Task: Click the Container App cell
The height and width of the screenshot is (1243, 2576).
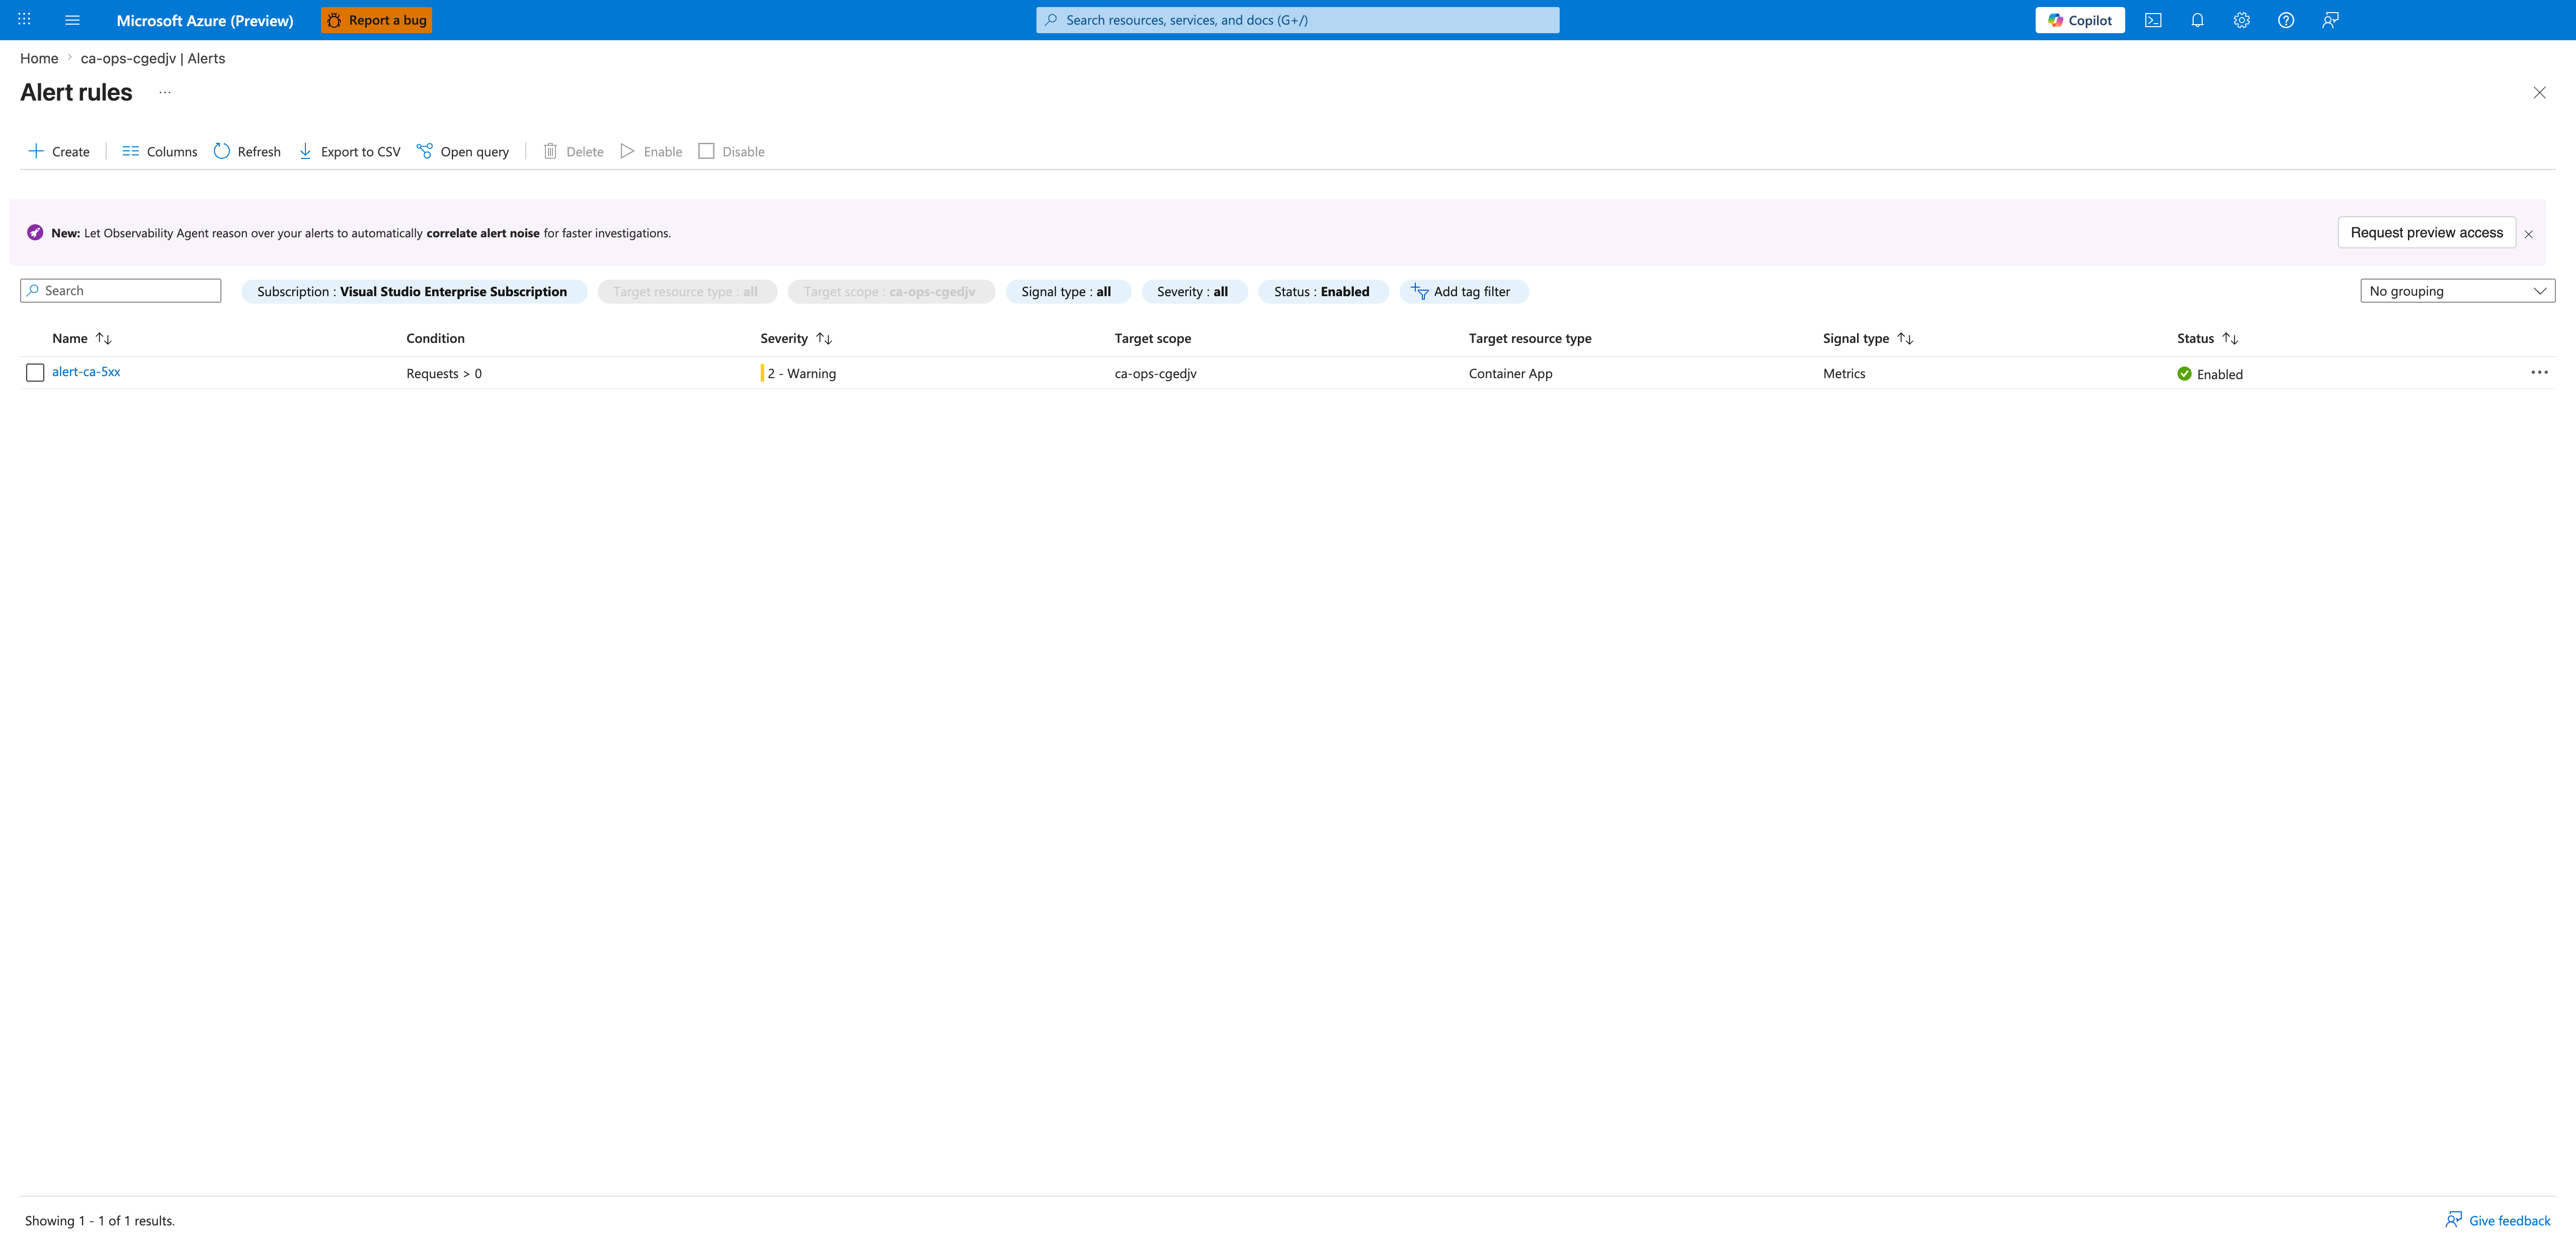Action: point(1510,374)
